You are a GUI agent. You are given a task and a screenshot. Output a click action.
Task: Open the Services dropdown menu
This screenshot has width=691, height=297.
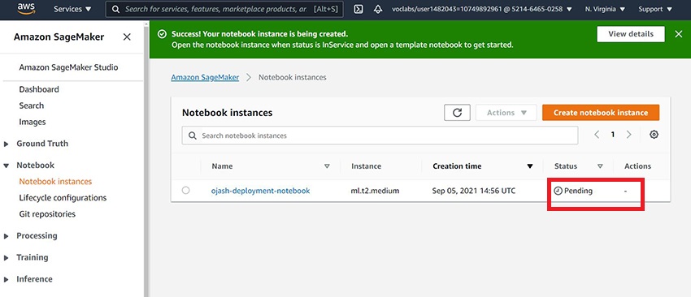coord(72,9)
